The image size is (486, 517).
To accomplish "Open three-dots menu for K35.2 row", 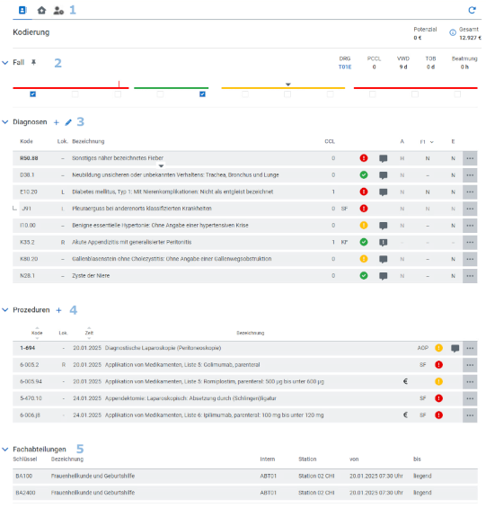I will 470,242.
